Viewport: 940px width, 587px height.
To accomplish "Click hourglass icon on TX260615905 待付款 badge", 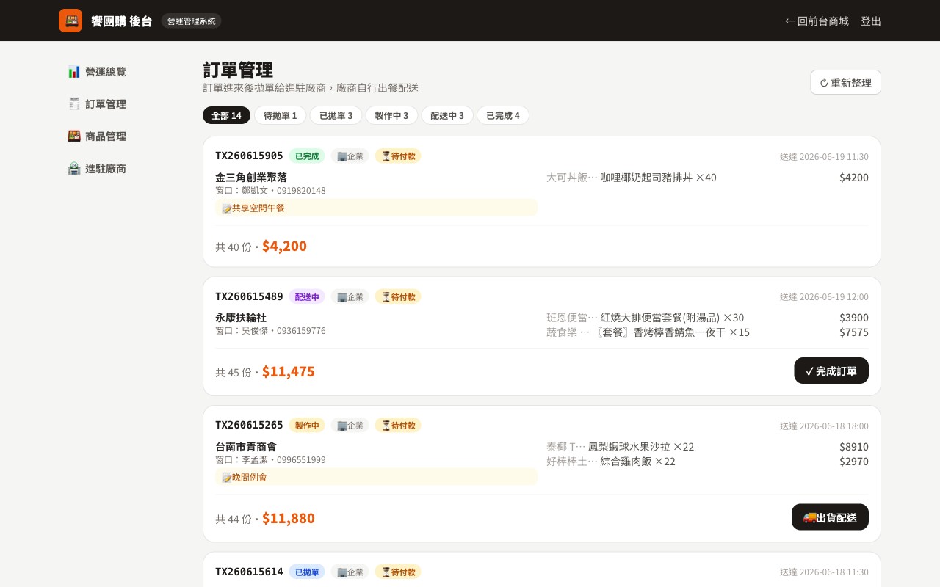I will point(386,156).
